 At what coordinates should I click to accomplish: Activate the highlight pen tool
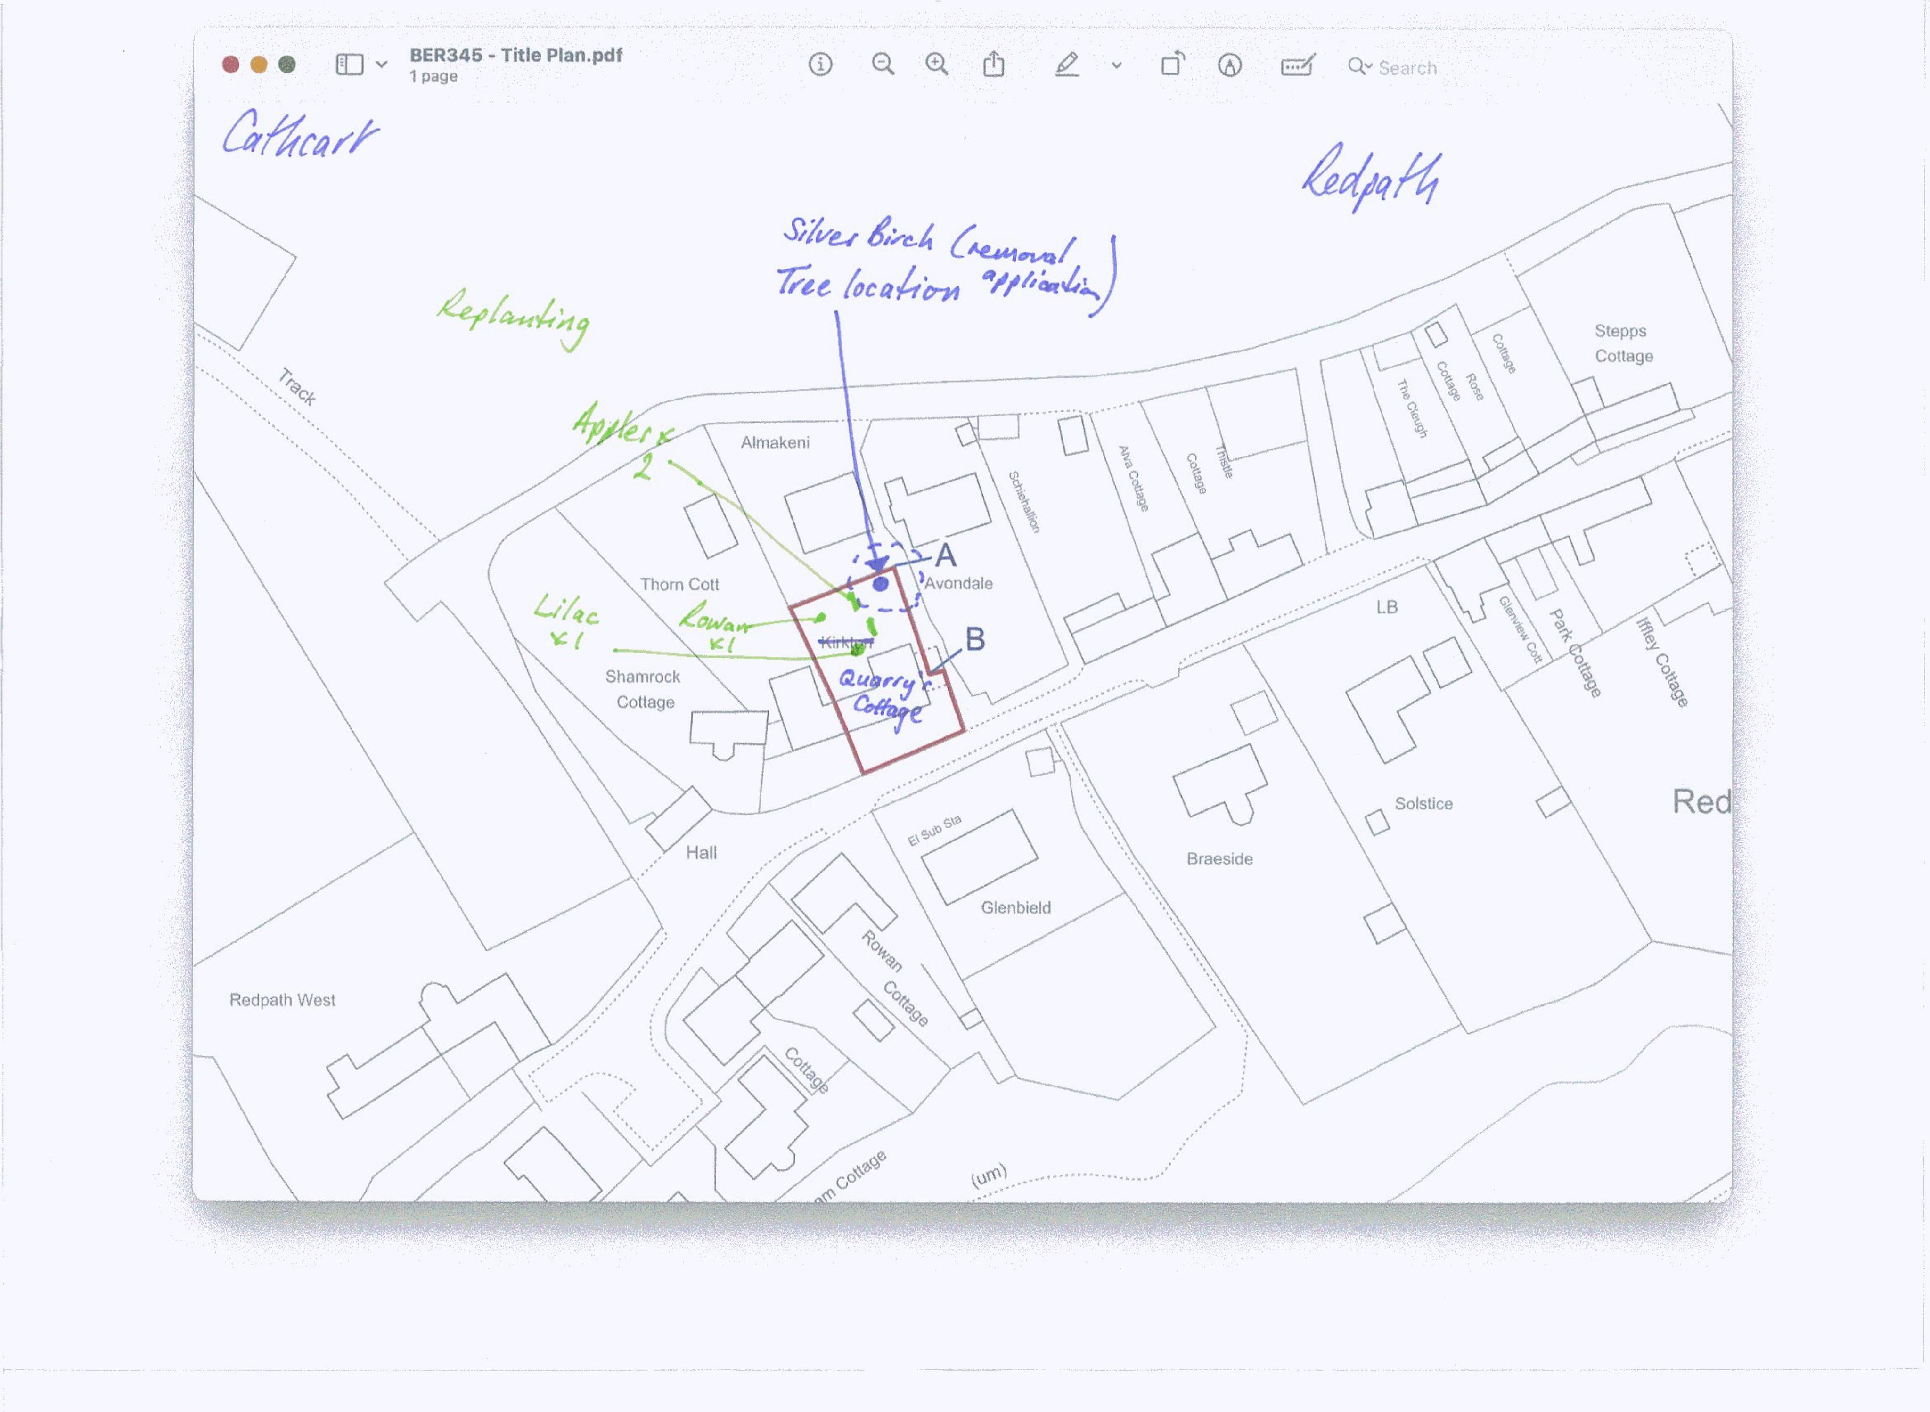1067,64
